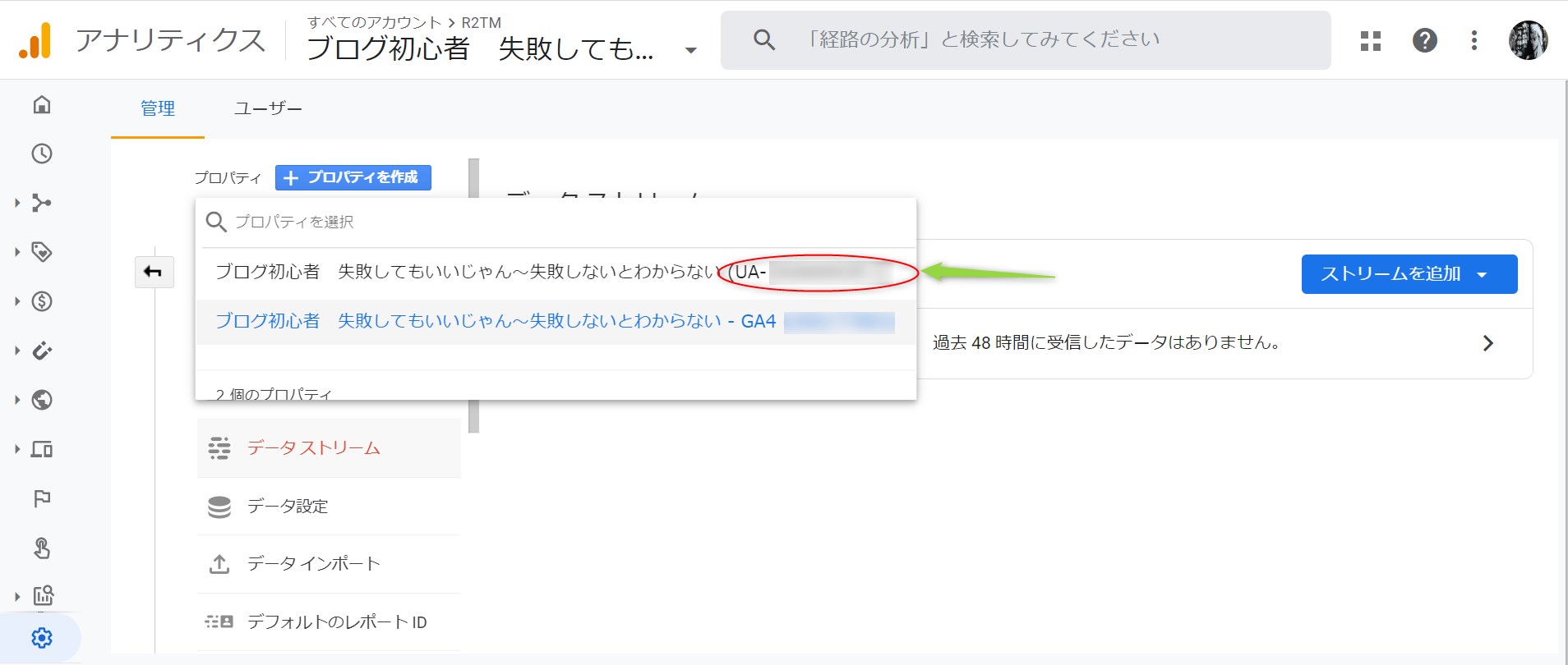The image size is (1568, 665).
Task: Click the back arrow button
Action: tap(154, 272)
